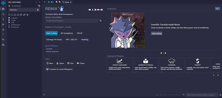Open the settings gears sidebar icon
This screenshot has height=98, width=222.
coord(3,39)
